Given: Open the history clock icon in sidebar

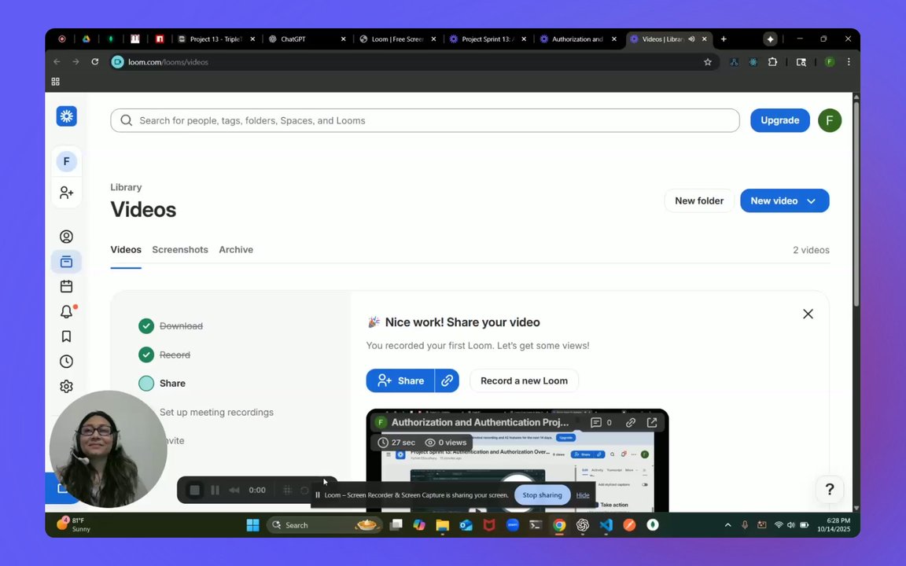Looking at the screenshot, I should click(66, 362).
